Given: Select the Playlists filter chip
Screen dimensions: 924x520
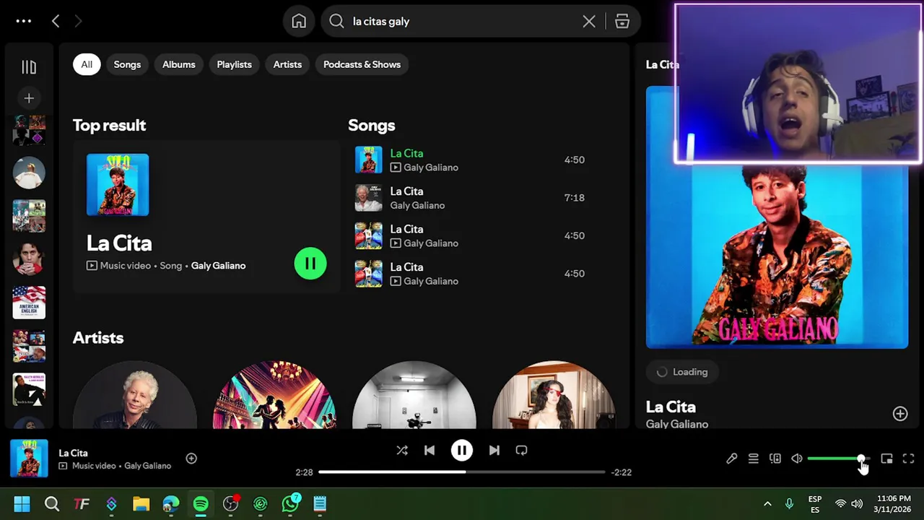Looking at the screenshot, I should click(234, 64).
